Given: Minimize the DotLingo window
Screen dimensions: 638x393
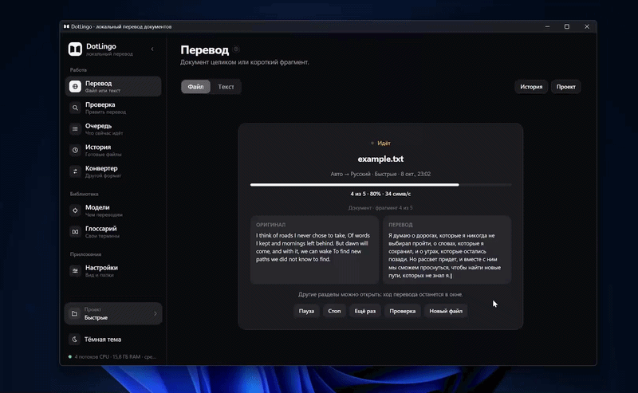Looking at the screenshot, I should click(547, 26).
